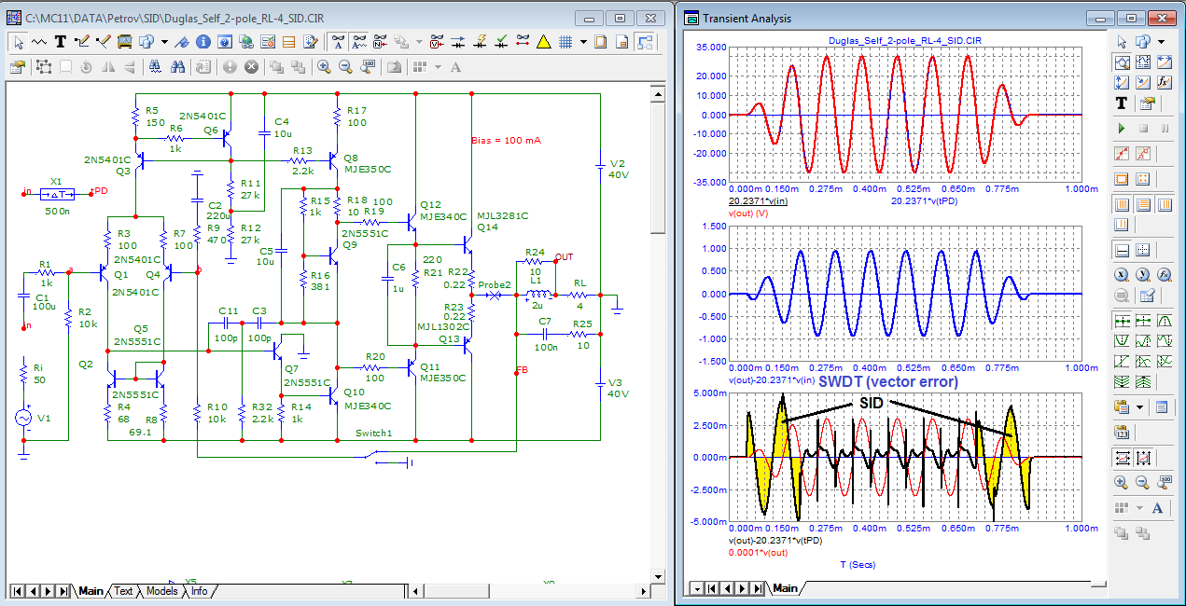This screenshot has height=606, width=1186.
Task: Switch to the Text tab in schematic window
Action: coord(123,591)
